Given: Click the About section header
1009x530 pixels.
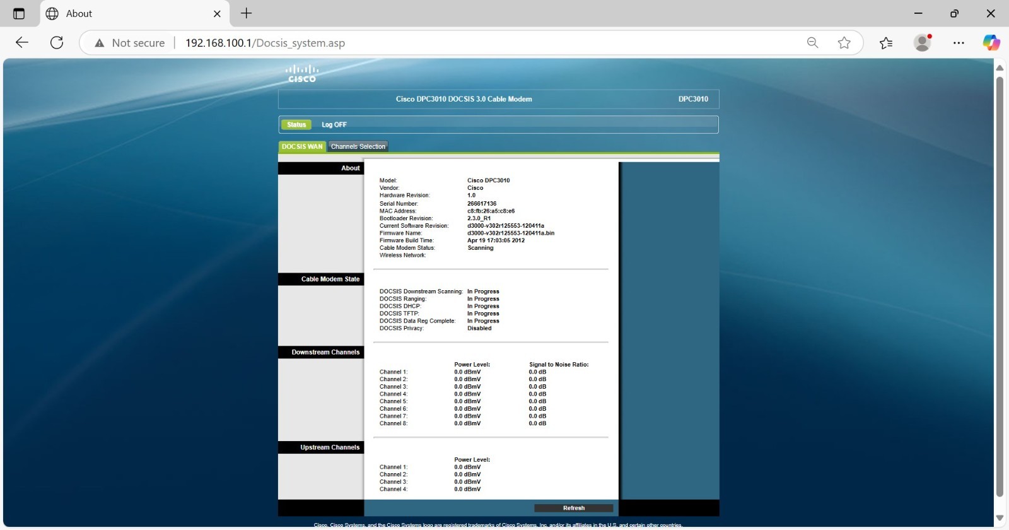Looking at the screenshot, I should coord(321,168).
